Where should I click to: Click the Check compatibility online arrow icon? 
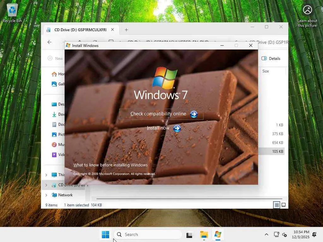pos(194,114)
